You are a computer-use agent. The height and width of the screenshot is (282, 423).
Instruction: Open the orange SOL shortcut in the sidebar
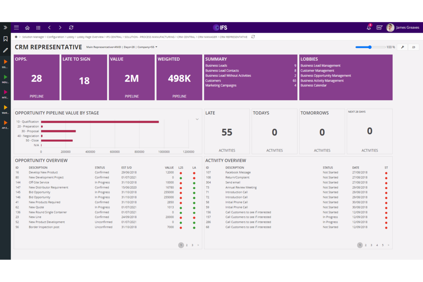[5, 62]
